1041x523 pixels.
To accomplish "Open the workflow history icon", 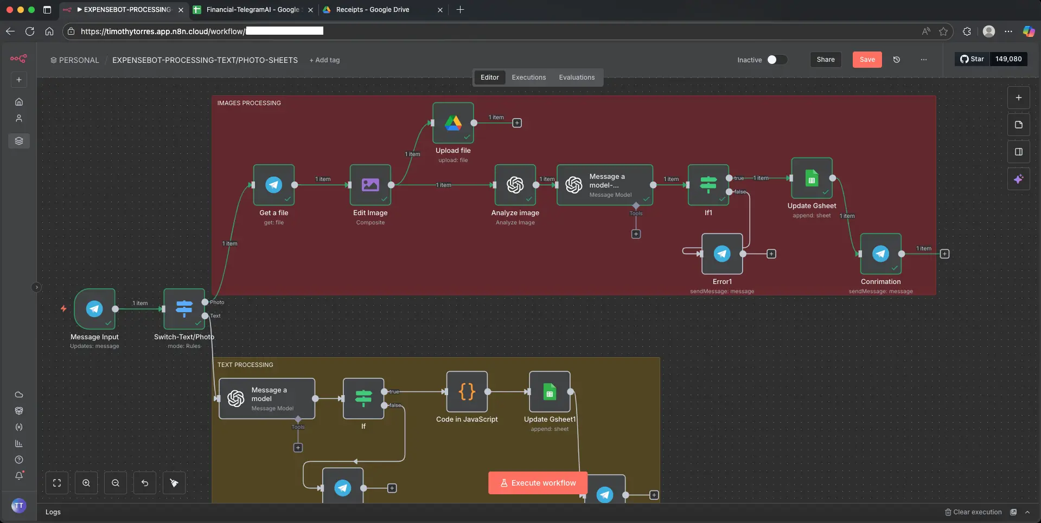I will tap(897, 60).
